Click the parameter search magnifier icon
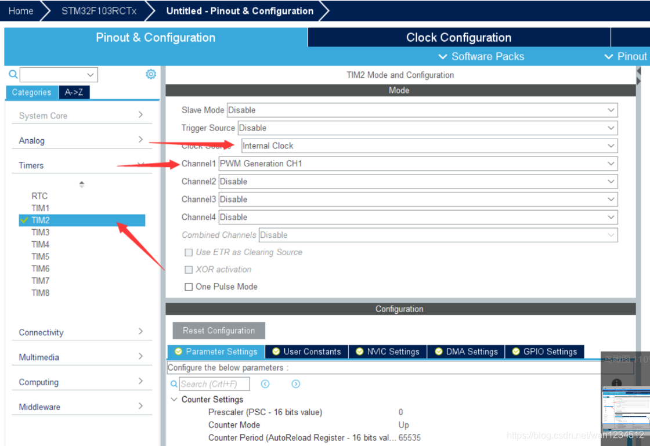650x446 pixels. tap(174, 384)
